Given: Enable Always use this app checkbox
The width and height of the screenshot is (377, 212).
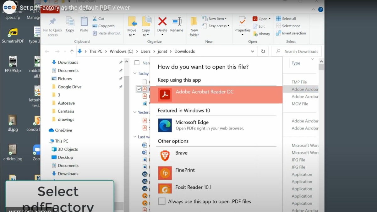Looking at the screenshot, I should [162, 201].
